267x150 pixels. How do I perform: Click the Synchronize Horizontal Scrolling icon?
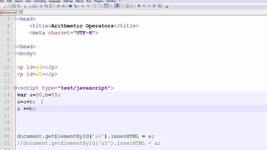coord(100,6)
